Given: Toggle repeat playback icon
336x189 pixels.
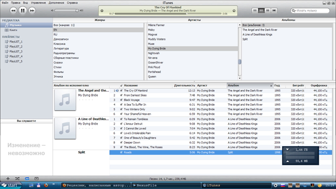Looking at the screenshot, I should tap(27, 179).
